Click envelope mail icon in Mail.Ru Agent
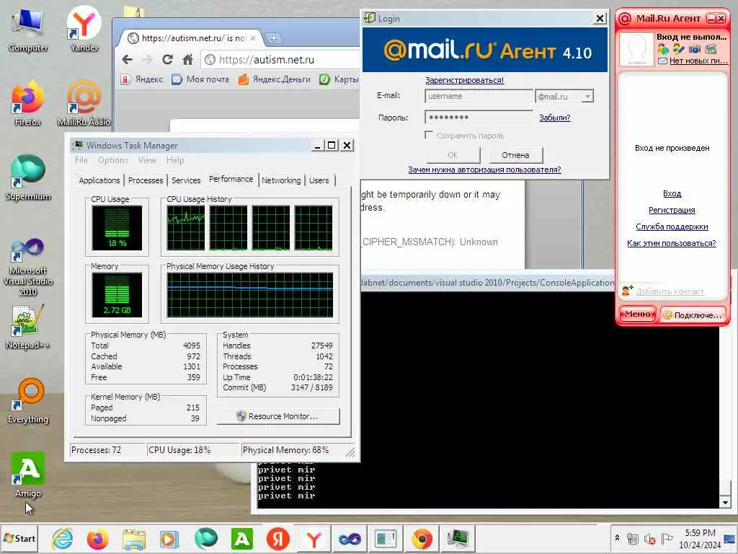This screenshot has height=554, width=738. coord(663,61)
